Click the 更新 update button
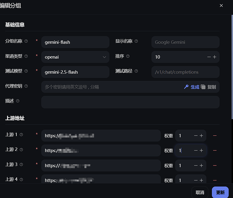The width and height of the screenshot is (233, 198). (220, 192)
